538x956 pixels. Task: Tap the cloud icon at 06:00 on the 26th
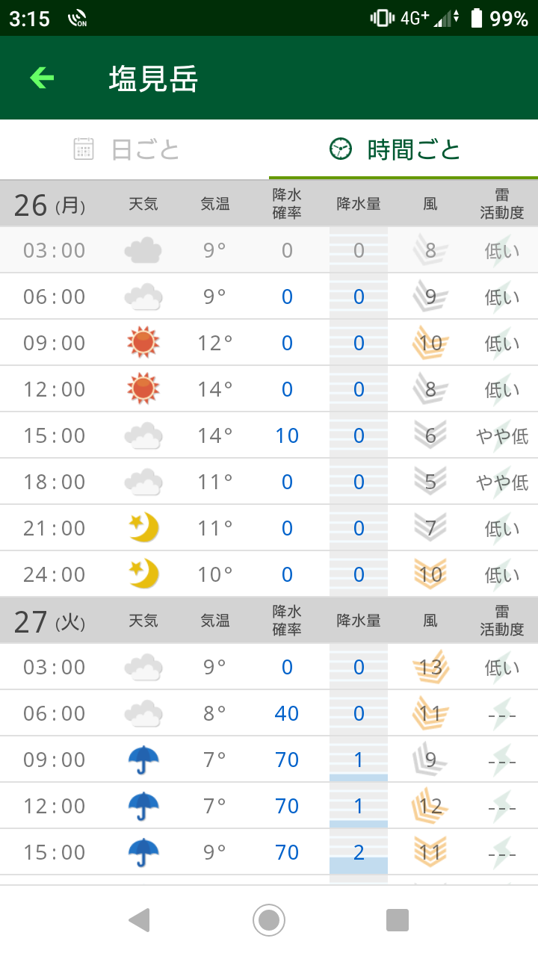143,297
